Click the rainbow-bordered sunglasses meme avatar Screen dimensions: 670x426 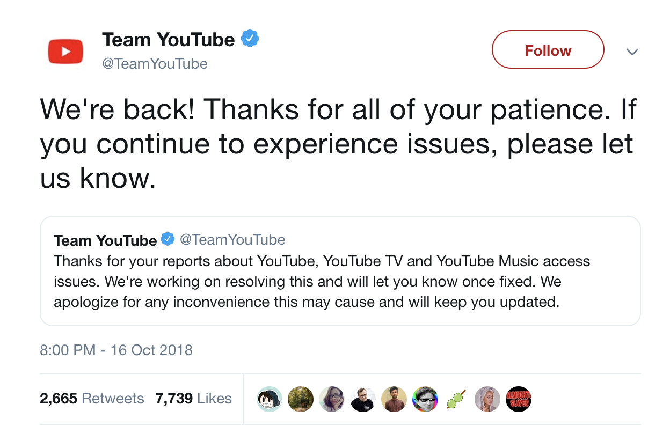pyautogui.click(x=425, y=399)
